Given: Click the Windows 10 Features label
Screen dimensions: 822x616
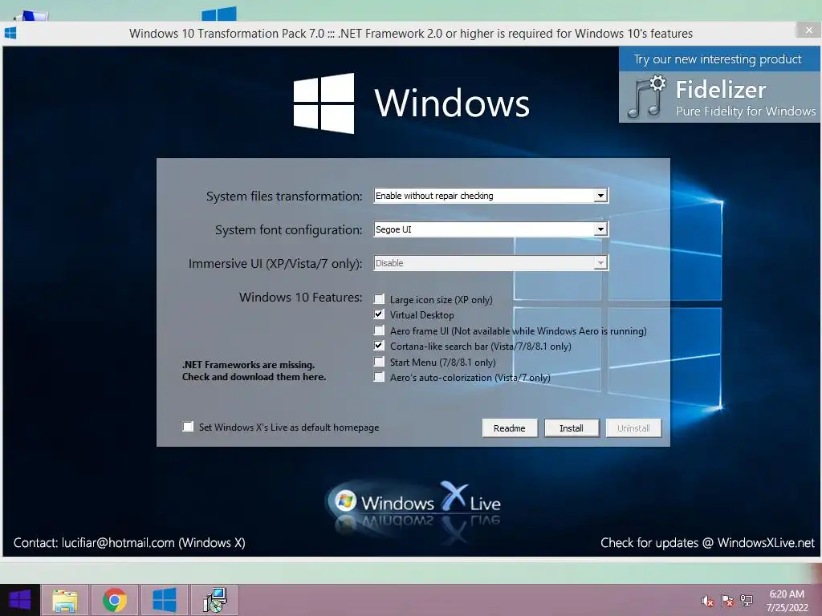Looking at the screenshot, I should [x=301, y=297].
